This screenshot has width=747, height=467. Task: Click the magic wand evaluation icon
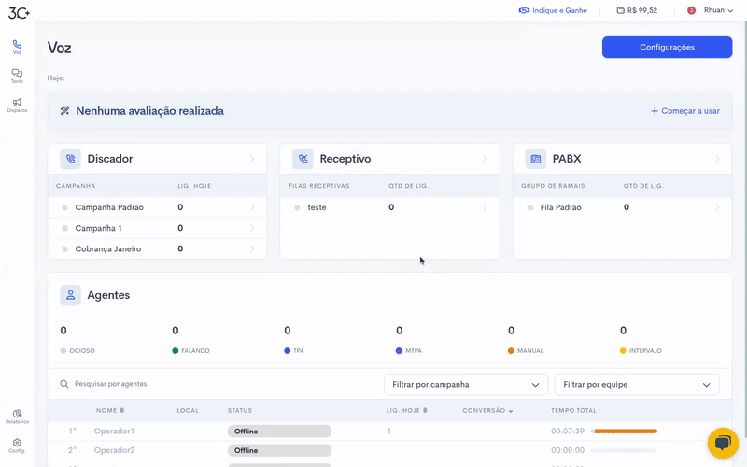[64, 111]
